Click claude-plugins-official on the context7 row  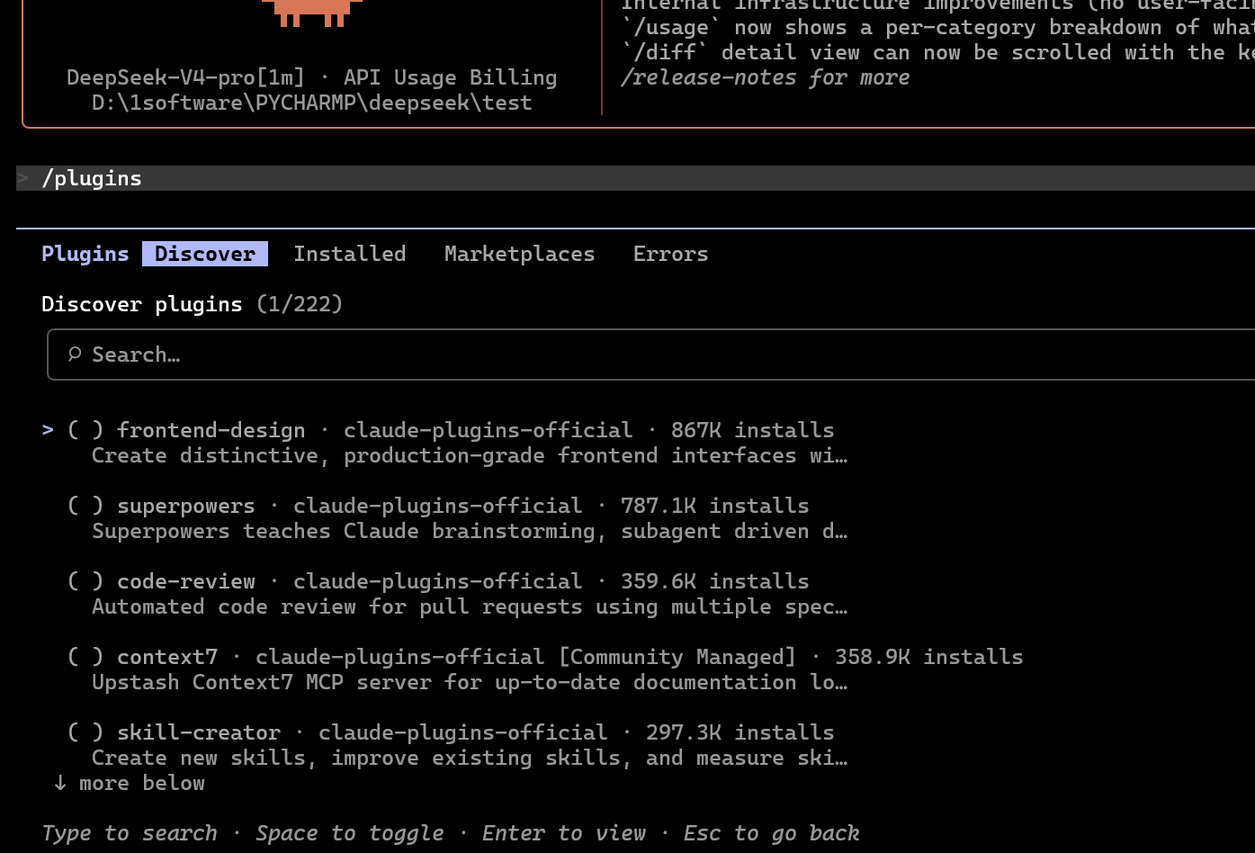point(400,657)
